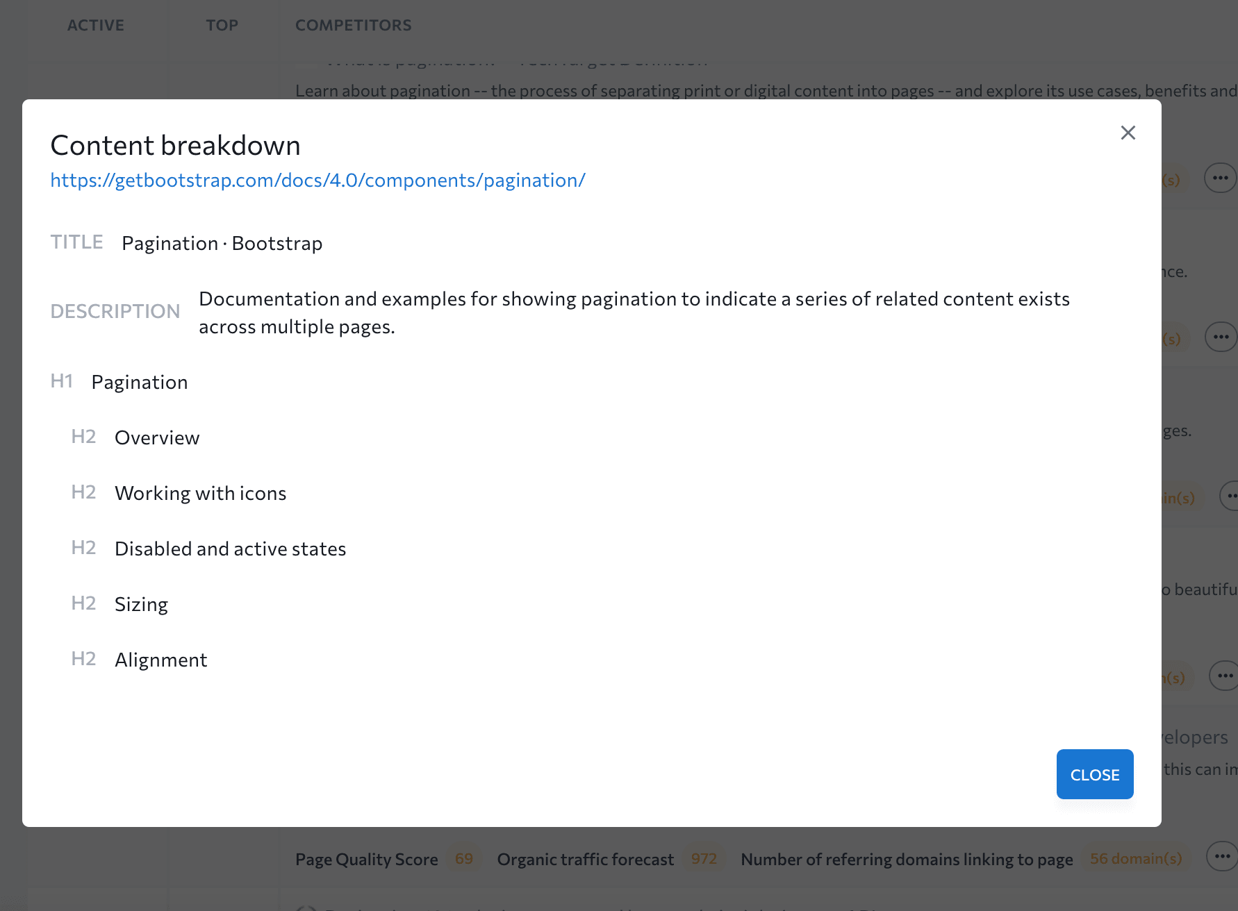Close the Content breakdown dialog with the X icon

pyautogui.click(x=1128, y=133)
